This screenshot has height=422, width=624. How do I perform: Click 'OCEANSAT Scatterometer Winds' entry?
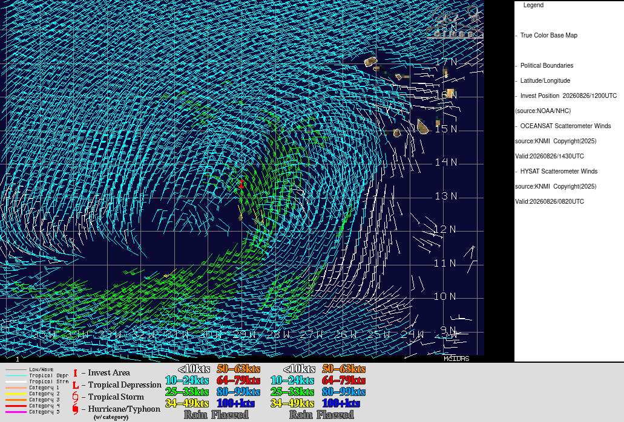(x=565, y=126)
